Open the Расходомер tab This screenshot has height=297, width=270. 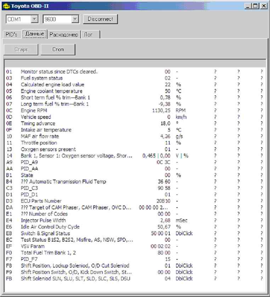tap(64, 34)
